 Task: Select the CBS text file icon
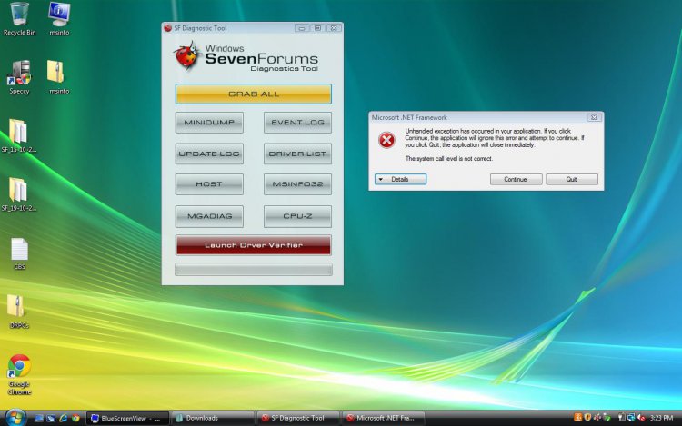pos(20,253)
